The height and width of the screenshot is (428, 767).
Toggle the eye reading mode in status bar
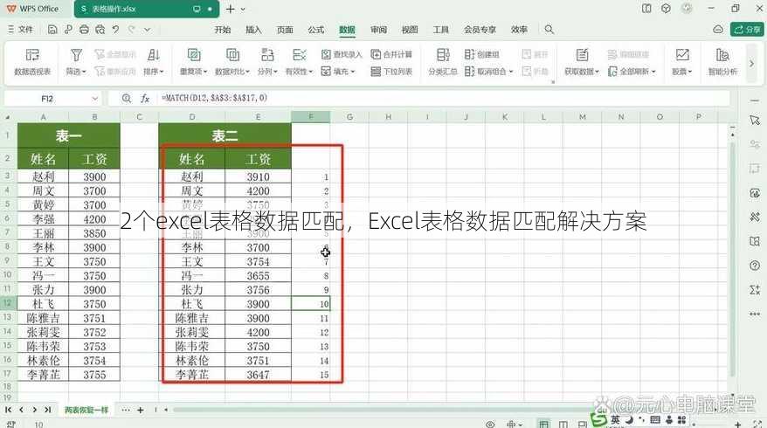(x=490, y=425)
